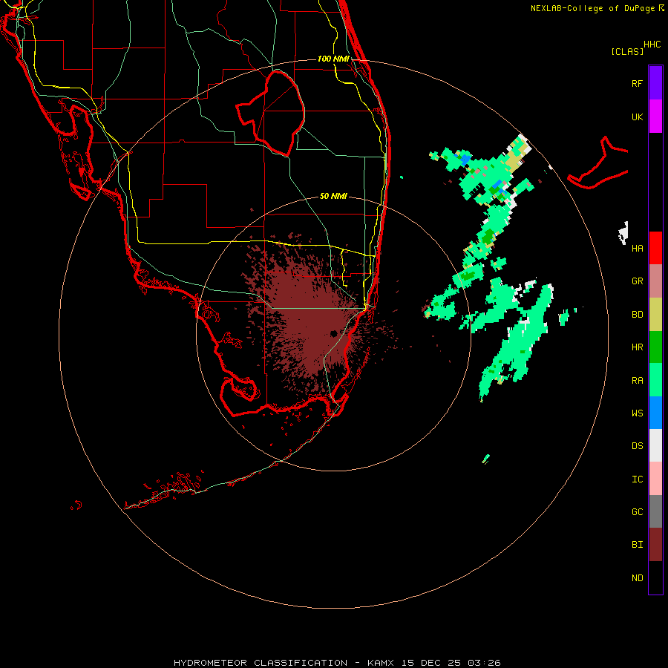Click the GR salmon legend swatch
668x668 pixels.
click(655, 281)
